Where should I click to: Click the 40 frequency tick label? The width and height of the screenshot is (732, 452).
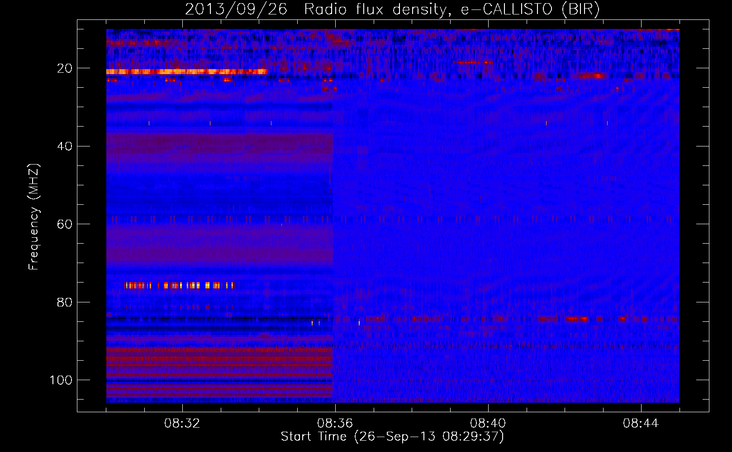coord(65,146)
